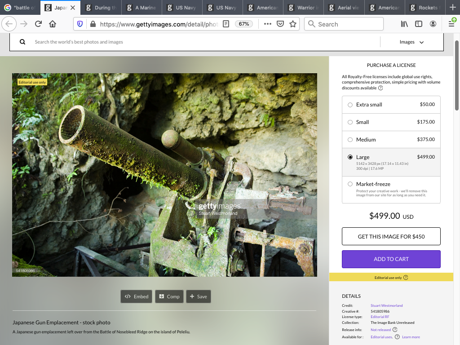Viewport: 460px width, 345px height.
Task: Click help icon next to volume discounts
Action: pos(380,88)
